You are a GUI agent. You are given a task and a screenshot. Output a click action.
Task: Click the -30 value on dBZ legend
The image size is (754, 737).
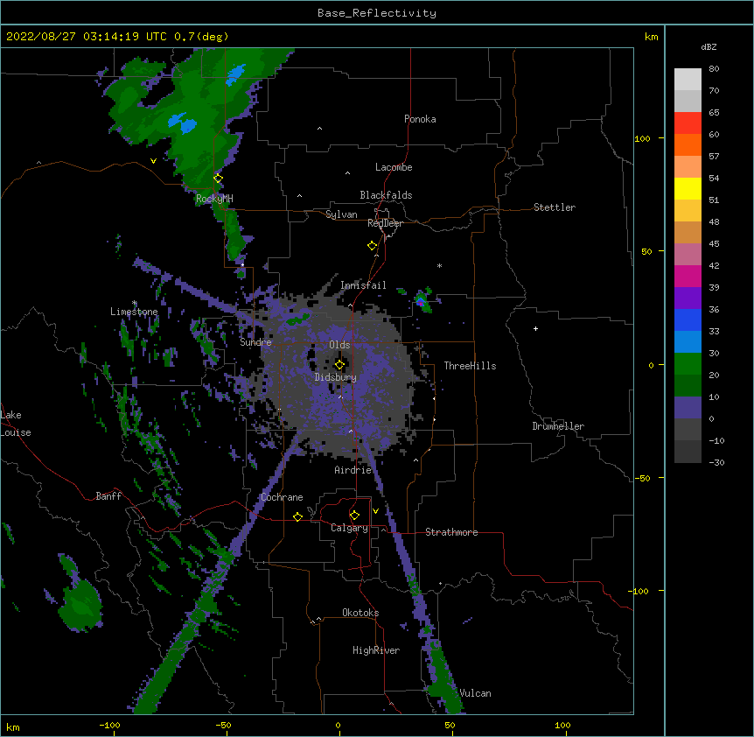[716, 462]
